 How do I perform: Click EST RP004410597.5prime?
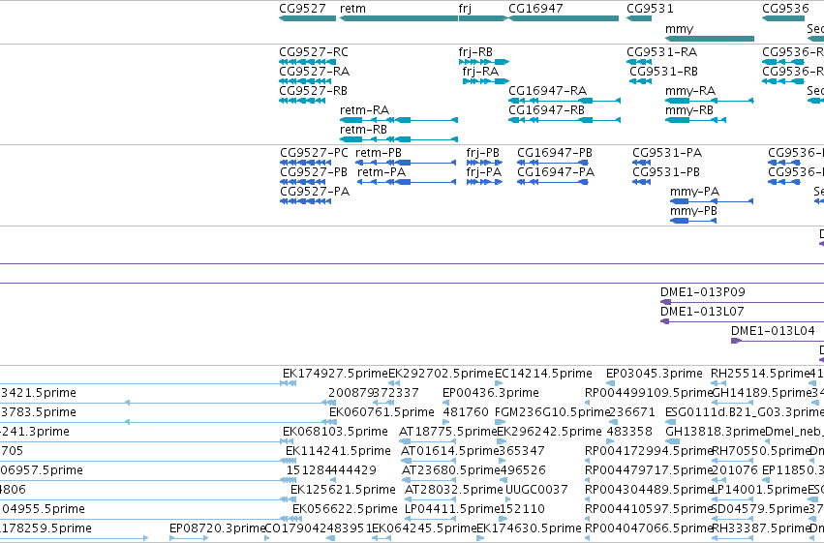(x=648, y=509)
